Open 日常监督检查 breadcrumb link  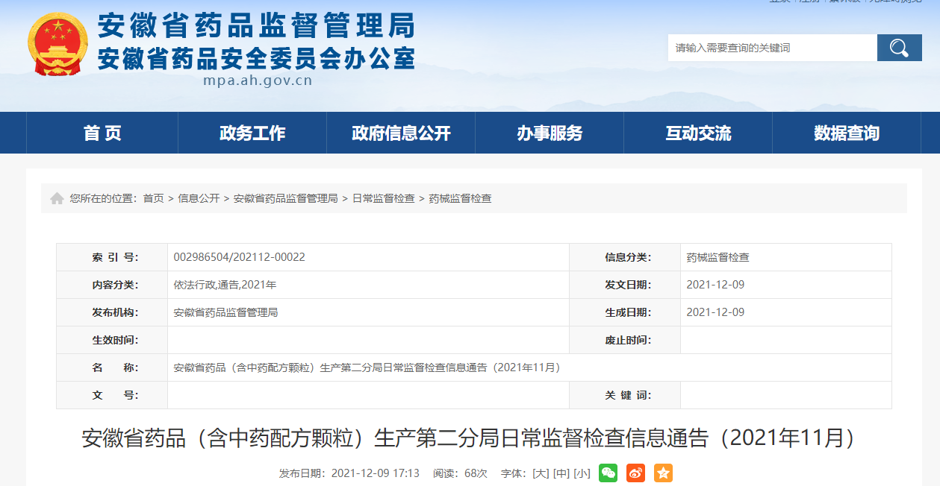coord(384,198)
